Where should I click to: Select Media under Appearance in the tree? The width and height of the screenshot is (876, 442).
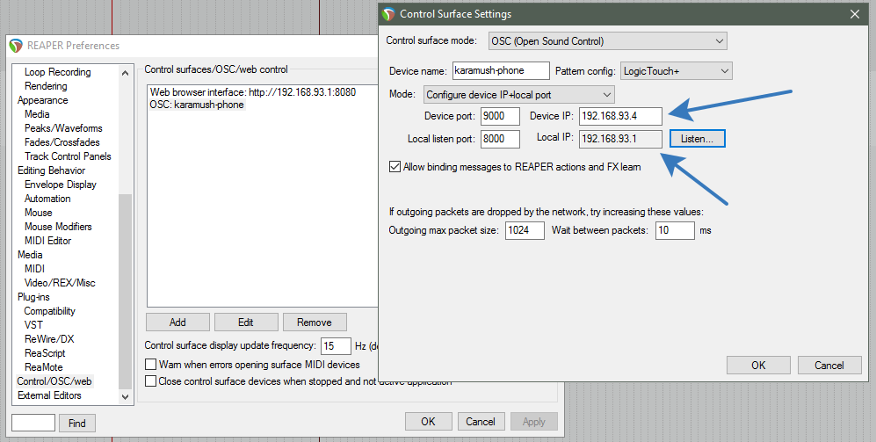pos(37,114)
